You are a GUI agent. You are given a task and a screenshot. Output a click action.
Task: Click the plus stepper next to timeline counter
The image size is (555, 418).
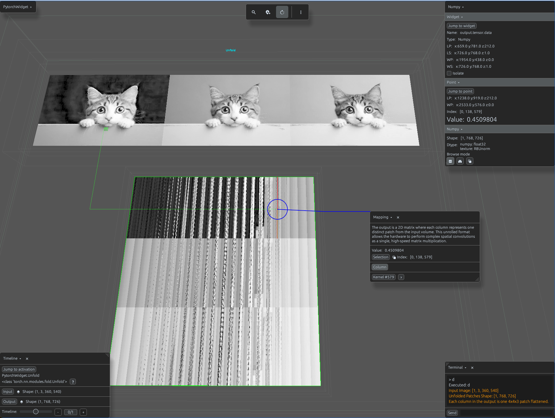coord(83,412)
